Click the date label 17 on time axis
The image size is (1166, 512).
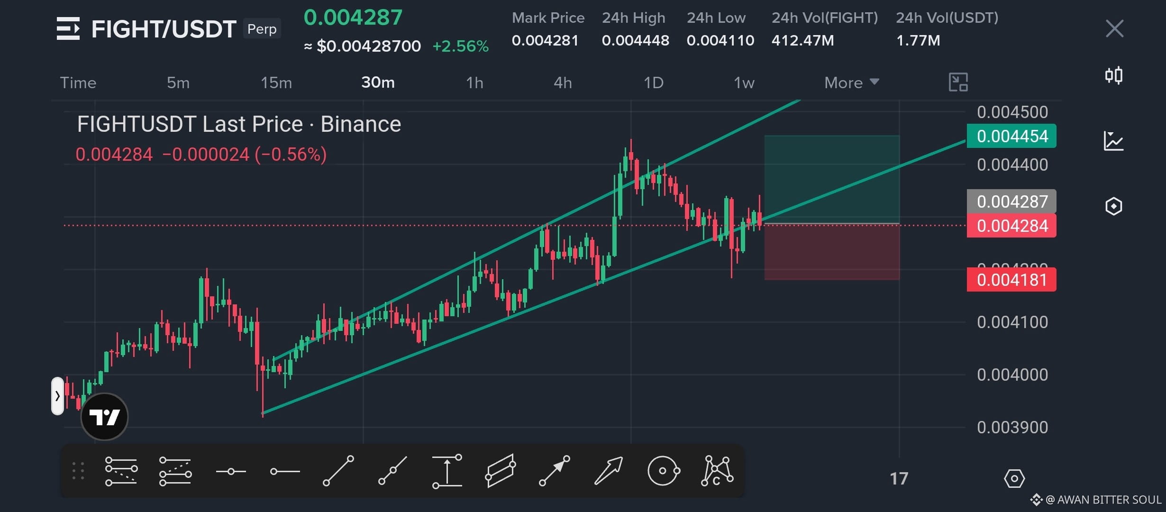[899, 478]
